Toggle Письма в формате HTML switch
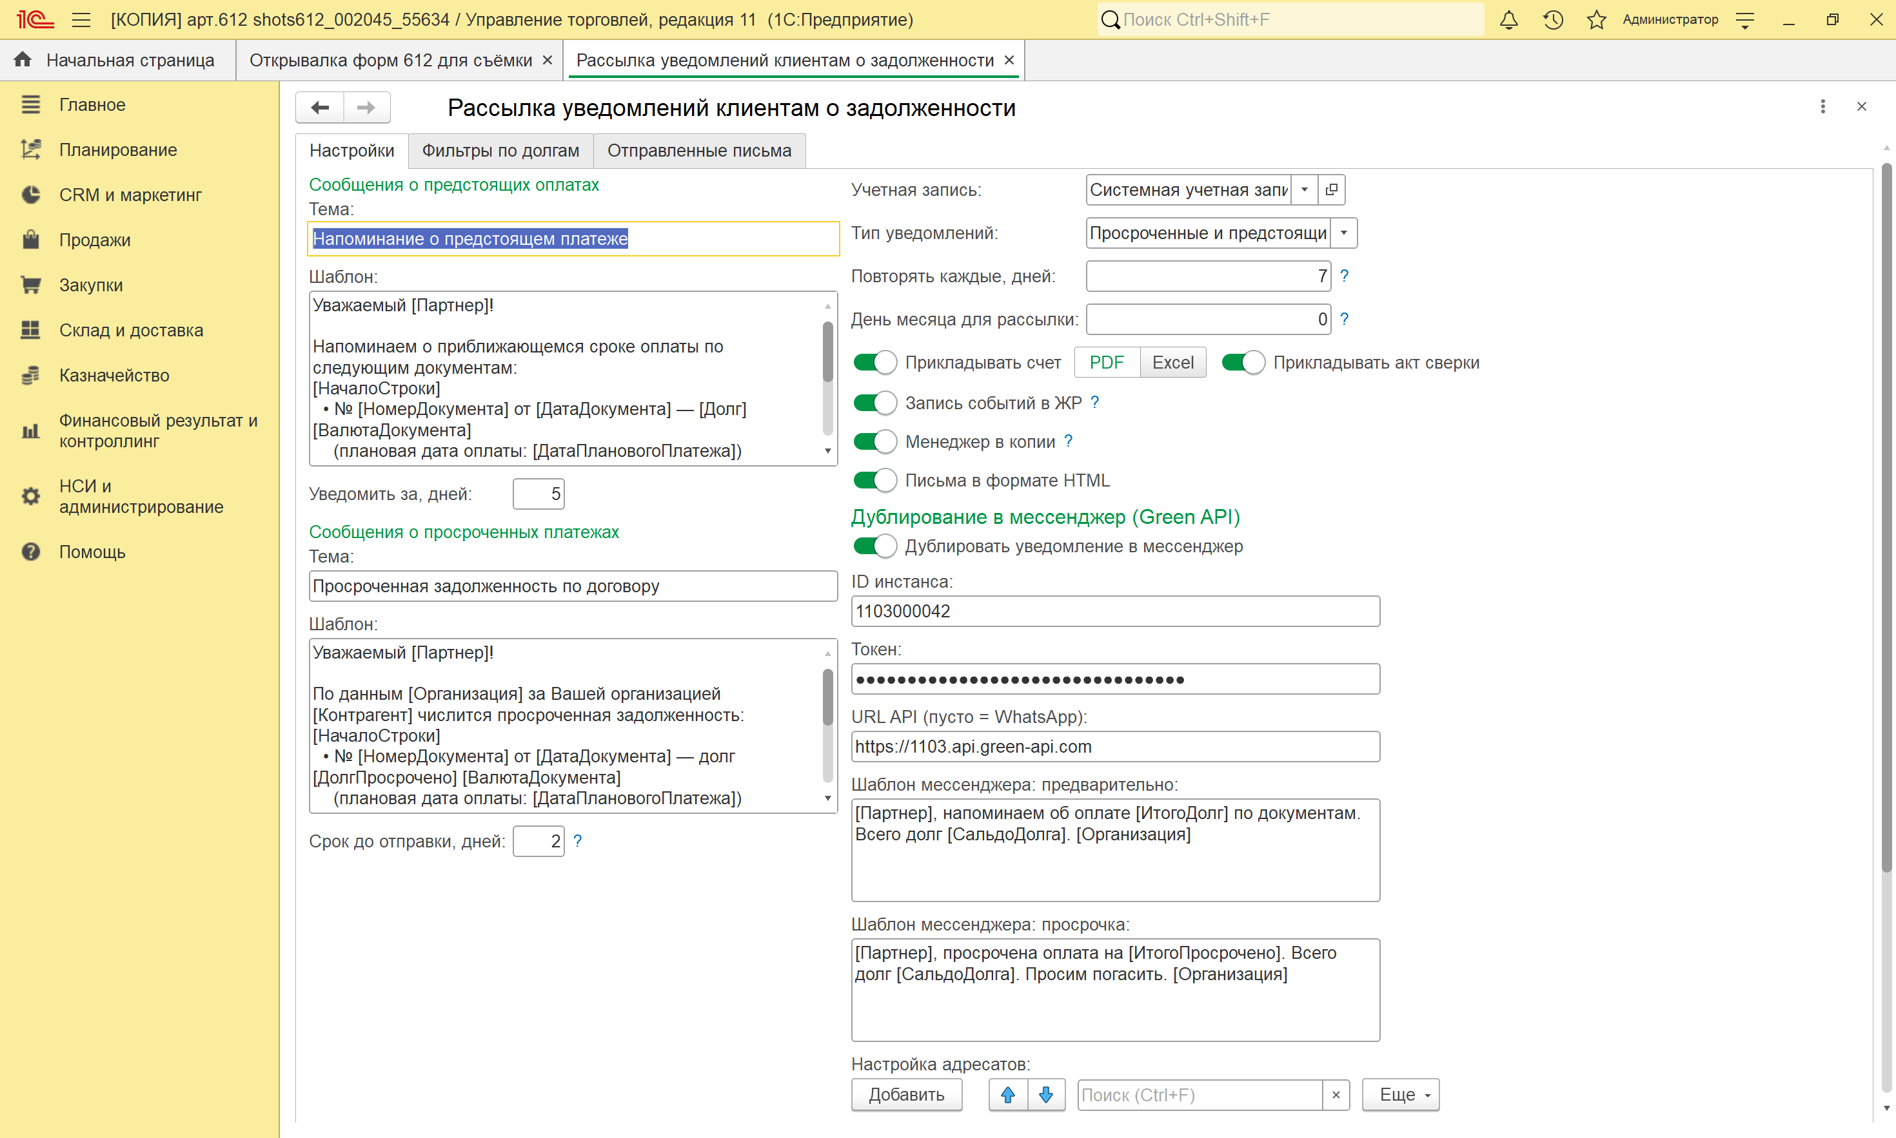Image resolution: width=1896 pixels, height=1138 pixels. click(x=874, y=480)
